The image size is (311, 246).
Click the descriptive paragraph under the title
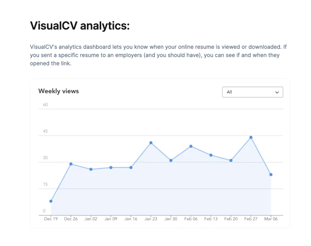pos(158,55)
